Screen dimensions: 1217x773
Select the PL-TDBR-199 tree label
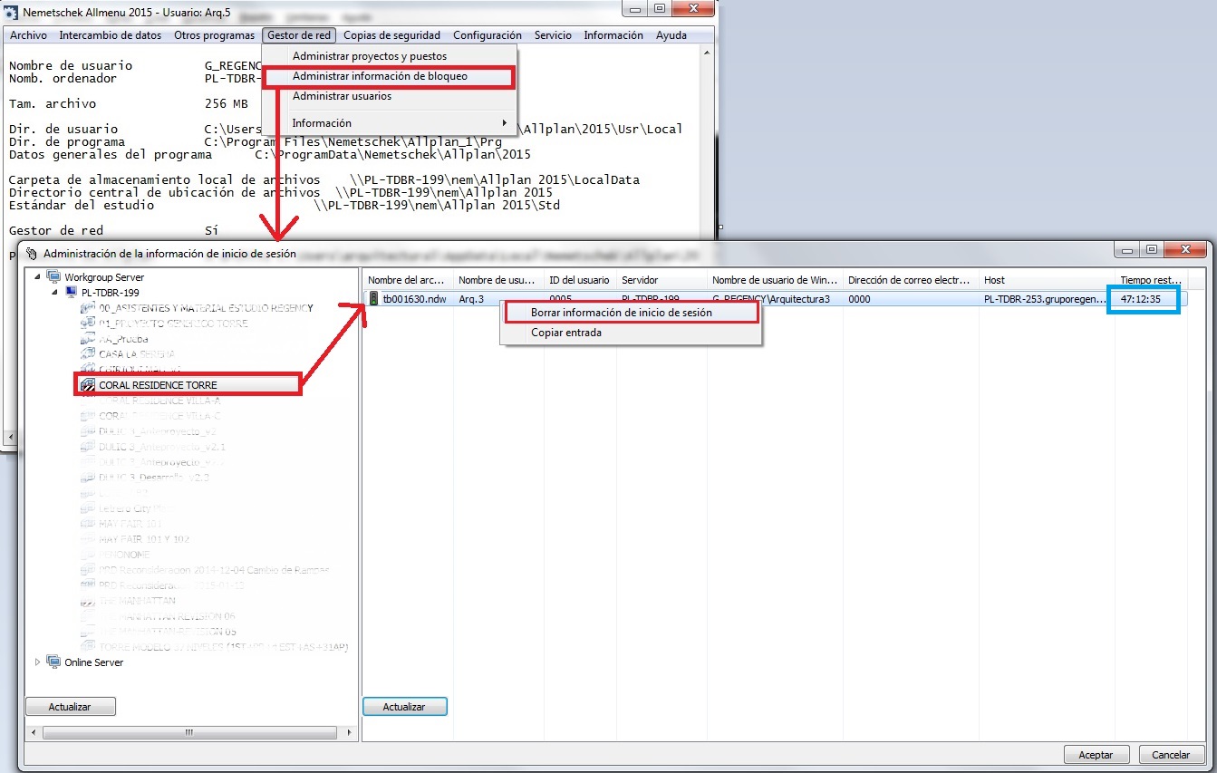click(x=111, y=293)
